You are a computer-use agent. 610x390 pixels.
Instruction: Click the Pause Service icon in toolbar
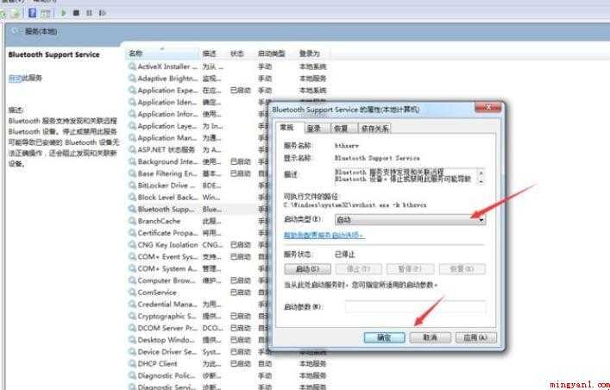tap(89, 13)
